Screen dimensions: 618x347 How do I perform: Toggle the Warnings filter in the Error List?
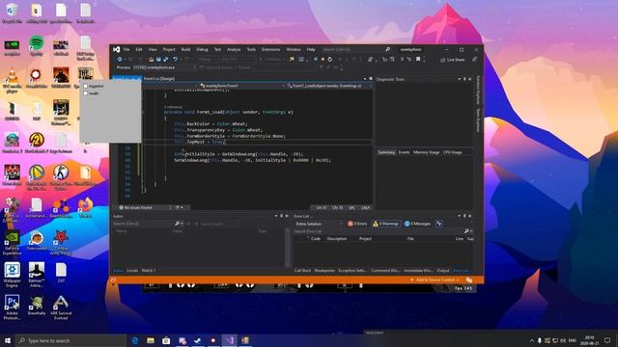tap(386, 224)
